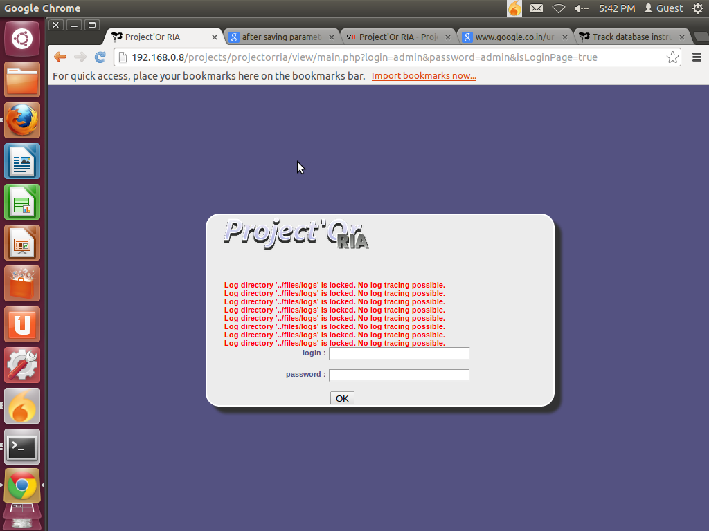Viewport: 709px width, 531px height.
Task: Switch to the Track database tab
Action: coord(627,37)
